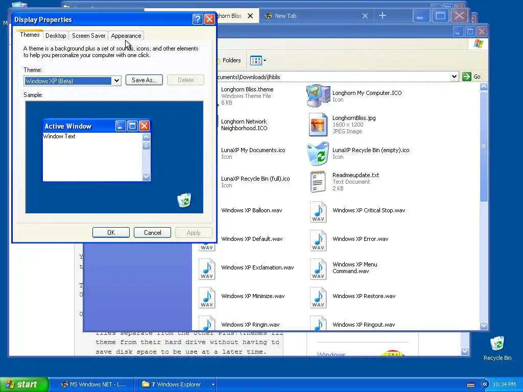Select Longhorn Network Neighborhood.ICO file name

(244, 125)
